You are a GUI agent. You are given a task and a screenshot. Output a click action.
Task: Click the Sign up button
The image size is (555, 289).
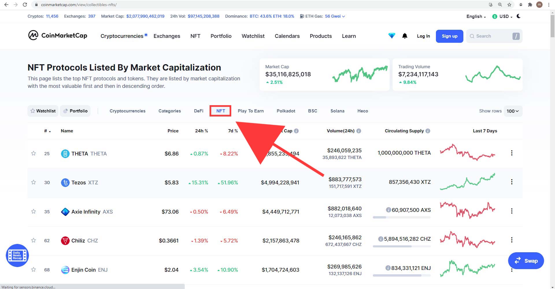tap(449, 36)
